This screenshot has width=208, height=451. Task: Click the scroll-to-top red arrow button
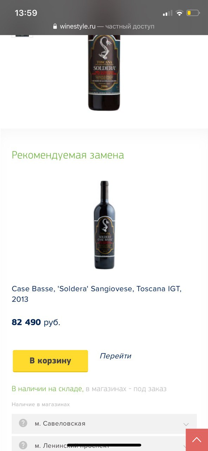click(197, 440)
